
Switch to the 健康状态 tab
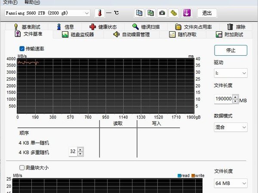[x=103, y=27]
